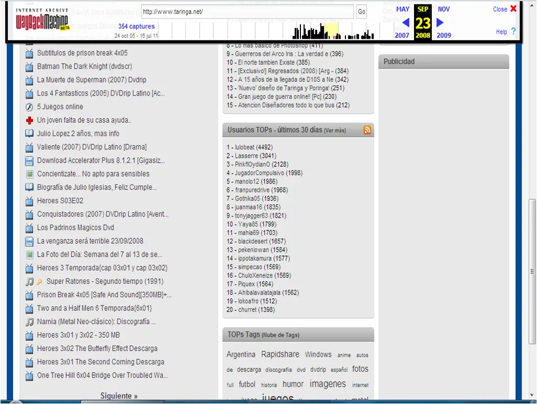This screenshot has width=537, height=404.
Task: Click floppy disk icon beside Download Accelerator Plus
Action: pos(29,161)
